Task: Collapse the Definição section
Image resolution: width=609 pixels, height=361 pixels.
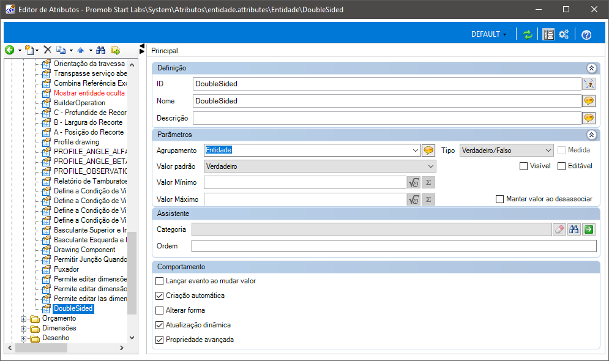Action: click(x=591, y=69)
